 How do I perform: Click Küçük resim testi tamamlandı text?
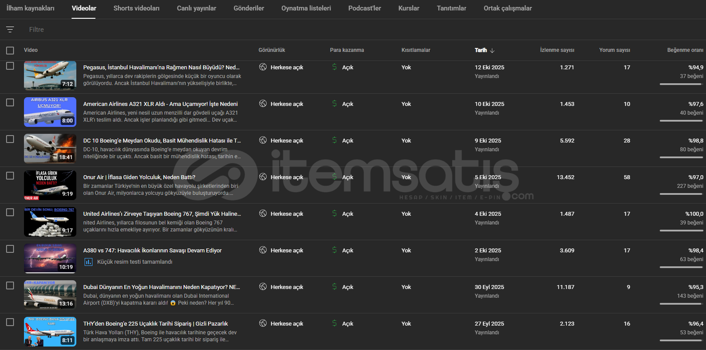tap(135, 262)
